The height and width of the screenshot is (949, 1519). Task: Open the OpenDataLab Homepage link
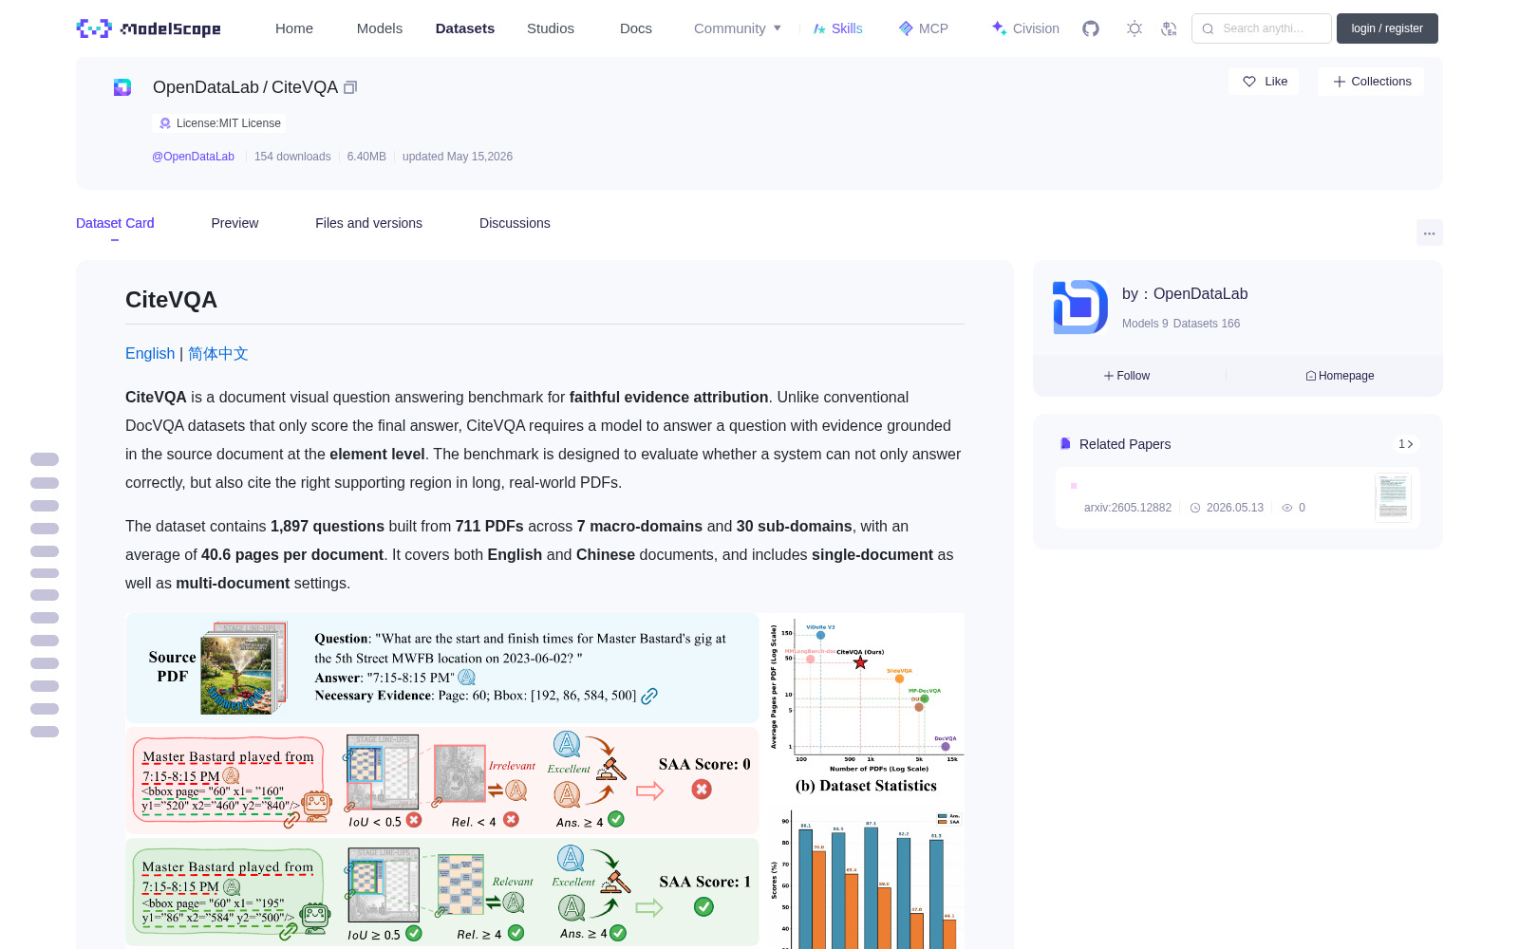point(1340,376)
